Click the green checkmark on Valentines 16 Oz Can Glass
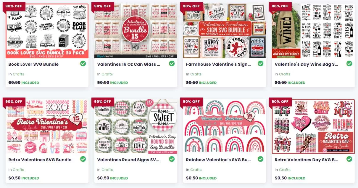Screen dimensions: 358x188 tap(172, 64)
